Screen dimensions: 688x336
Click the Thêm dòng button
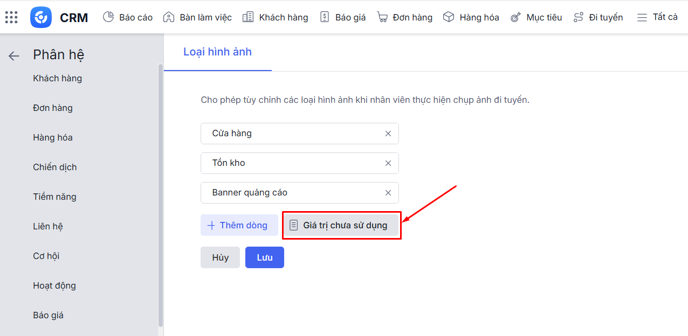[x=239, y=225]
